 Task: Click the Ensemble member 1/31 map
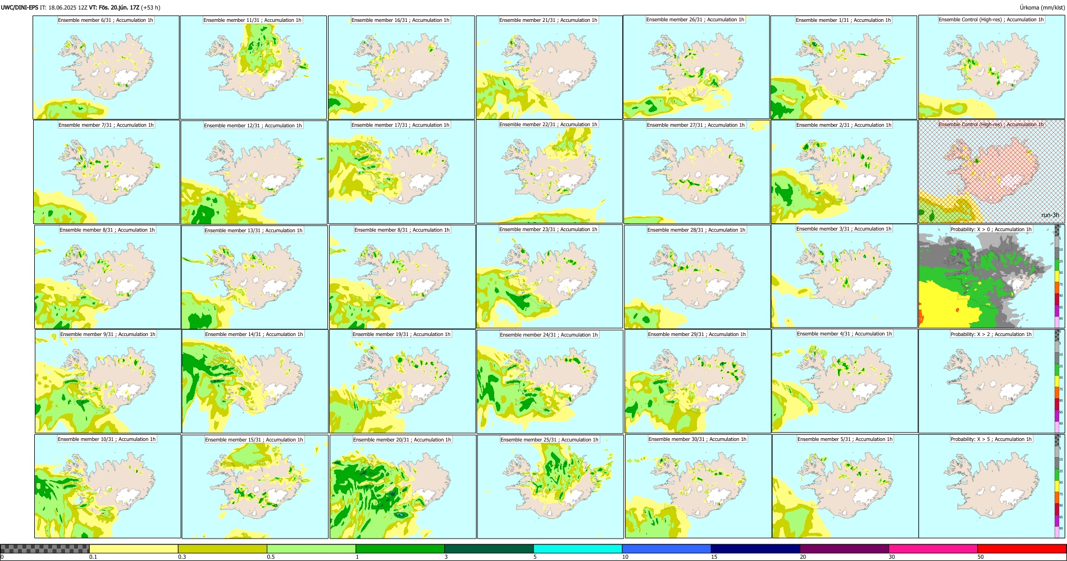click(x=843, y=67)
